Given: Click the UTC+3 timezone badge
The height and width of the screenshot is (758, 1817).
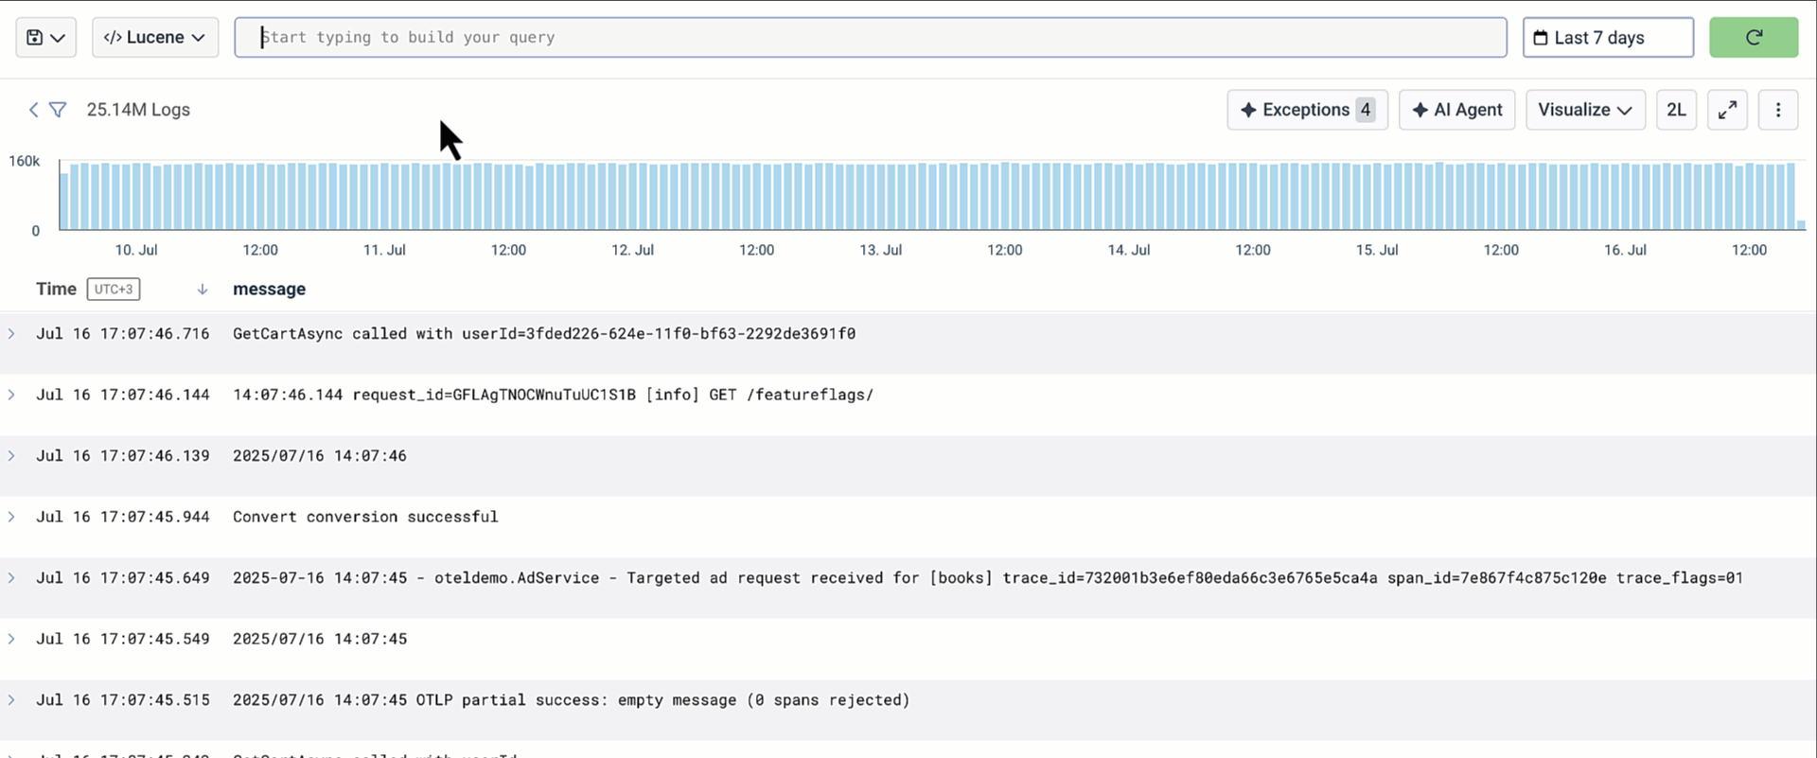Looking at the screenshot, I should (114, 289).
